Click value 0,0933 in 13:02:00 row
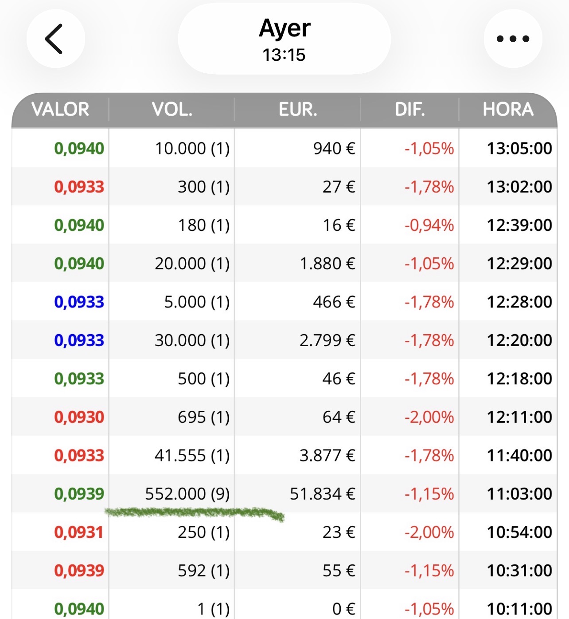The image size is (569, 619). 79,187
